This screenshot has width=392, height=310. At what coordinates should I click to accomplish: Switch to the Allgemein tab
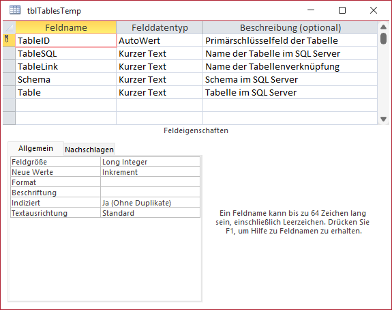click(35, 148)
